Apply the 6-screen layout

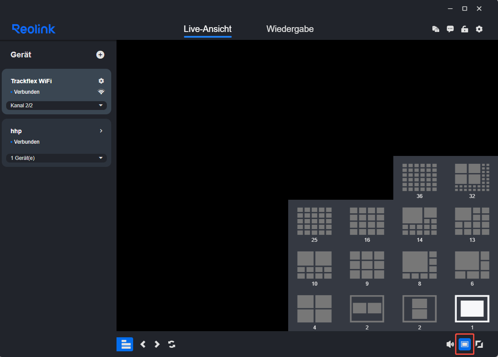[472, 265]
